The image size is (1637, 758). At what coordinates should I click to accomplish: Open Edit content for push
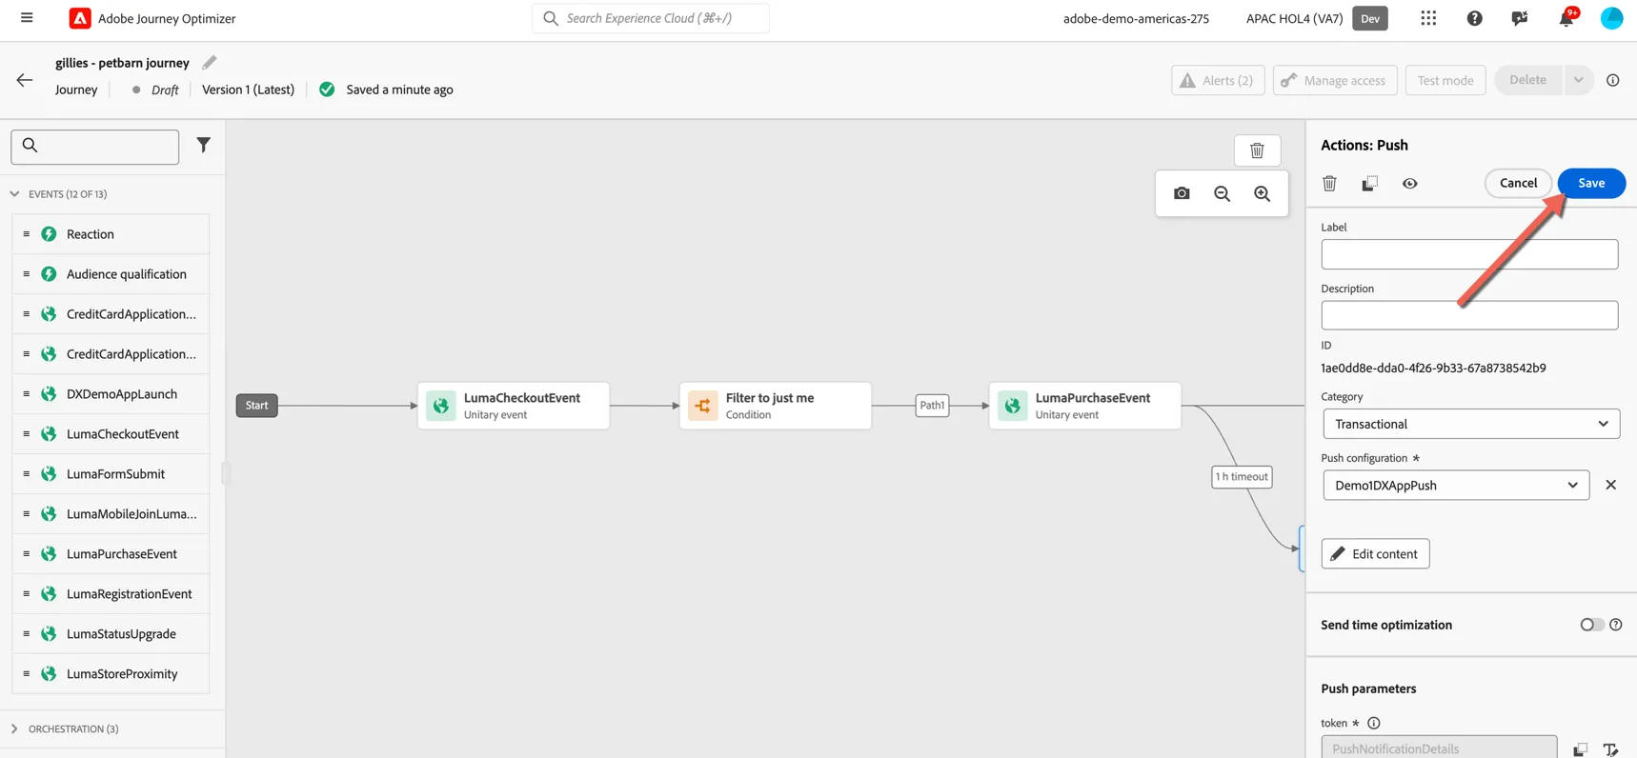coord(1375,553)
